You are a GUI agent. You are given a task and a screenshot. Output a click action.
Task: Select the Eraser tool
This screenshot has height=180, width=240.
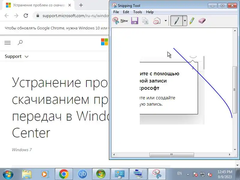pyautogui.click(x=202, y=21)
